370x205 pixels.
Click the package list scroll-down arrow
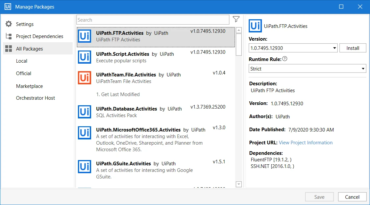point(239,184)
